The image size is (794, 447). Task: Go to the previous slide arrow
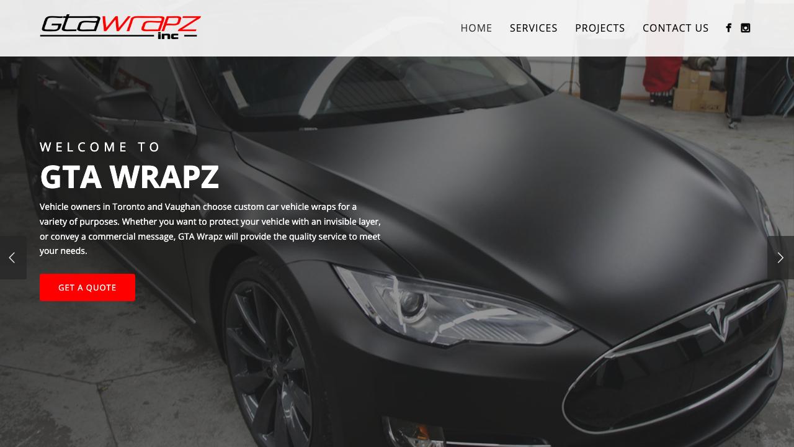pos(12,258)
